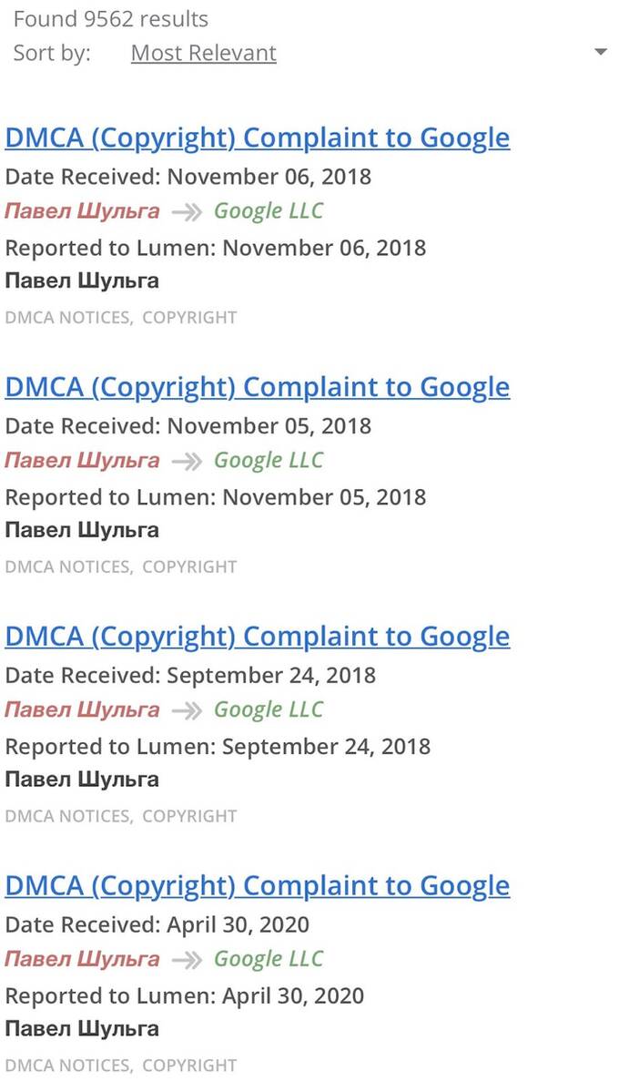Click red sender Павел Шульга in first result
The image size is (619, 1081).
pyautogui.click(x=82, y=211)
